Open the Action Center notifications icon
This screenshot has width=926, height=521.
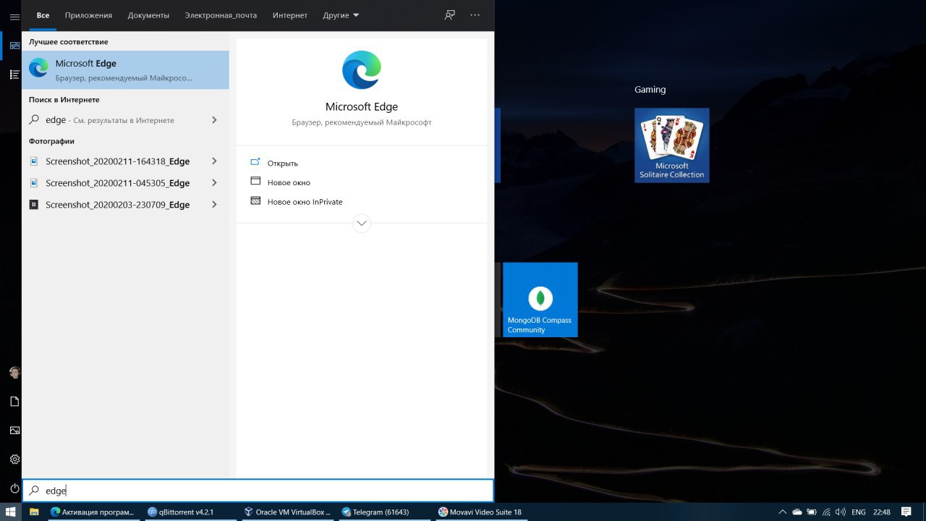point(906,512)
